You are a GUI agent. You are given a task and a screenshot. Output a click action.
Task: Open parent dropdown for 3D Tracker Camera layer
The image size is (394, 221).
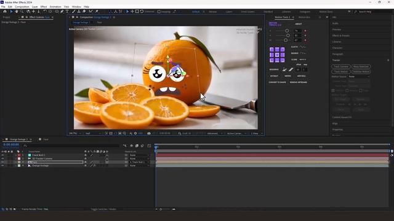(x=140, y=158)
